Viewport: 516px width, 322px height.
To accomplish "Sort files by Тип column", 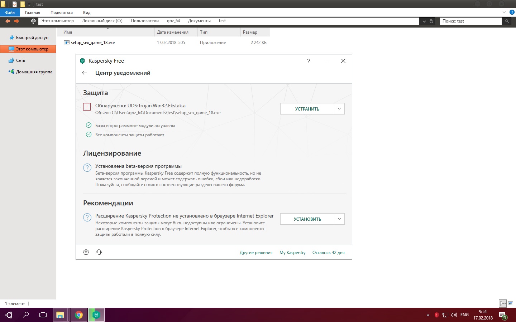I will [x=219, y=32].
